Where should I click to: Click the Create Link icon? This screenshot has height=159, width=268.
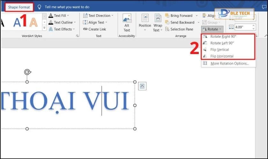85,29
